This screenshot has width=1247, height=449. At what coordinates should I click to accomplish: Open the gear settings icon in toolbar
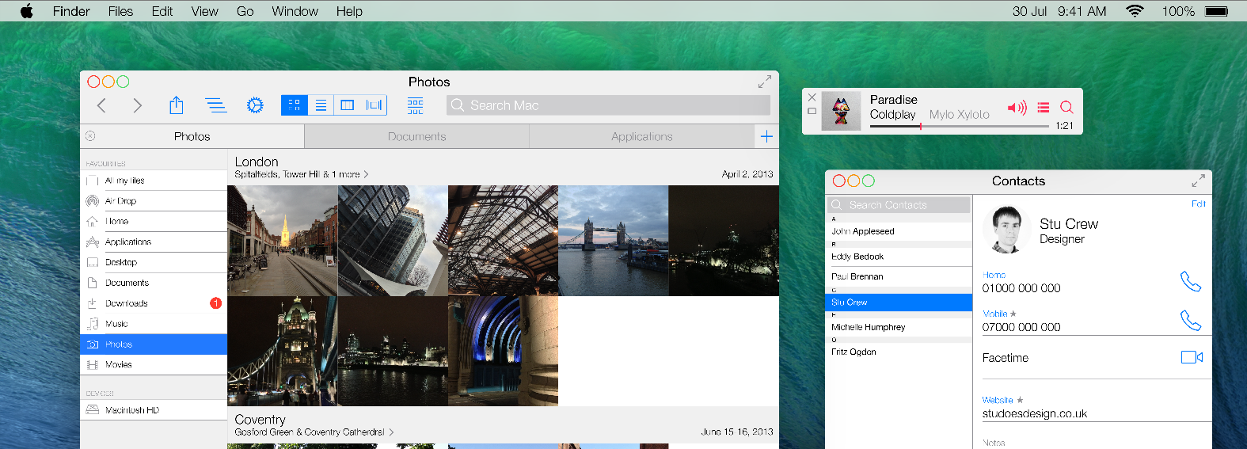255,105
